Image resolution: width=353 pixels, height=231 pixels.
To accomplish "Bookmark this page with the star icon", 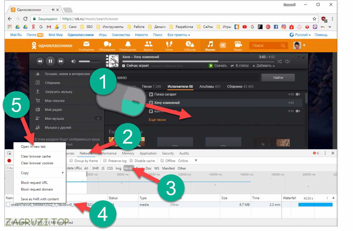I will pos(314,19).
